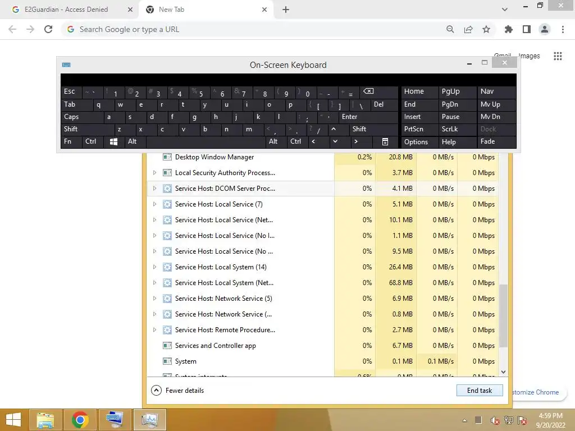Expand Service Host: Network Service (5)
Image resolution: width=575 pixels, height=431 pixels.
pos(154,299)
